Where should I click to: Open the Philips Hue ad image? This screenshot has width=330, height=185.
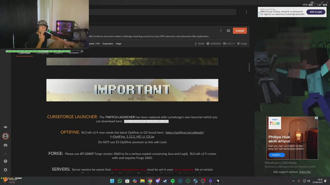pos(292,138)
